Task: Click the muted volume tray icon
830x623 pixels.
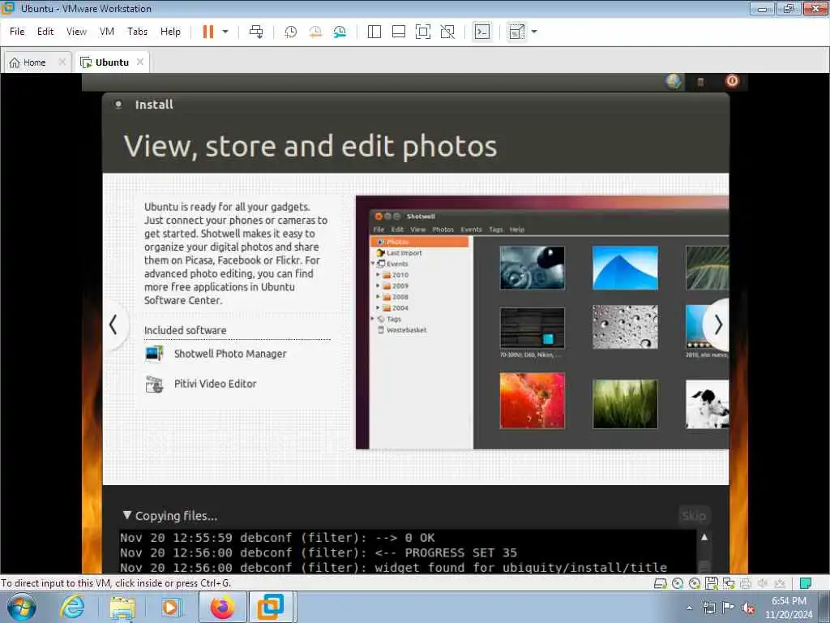Action: click(748, 608)
